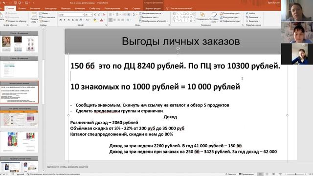Click the Выделить (Select) button
The height and width of the screenshot is (176, 313).
pyautogui.click(x=252, y=21)
